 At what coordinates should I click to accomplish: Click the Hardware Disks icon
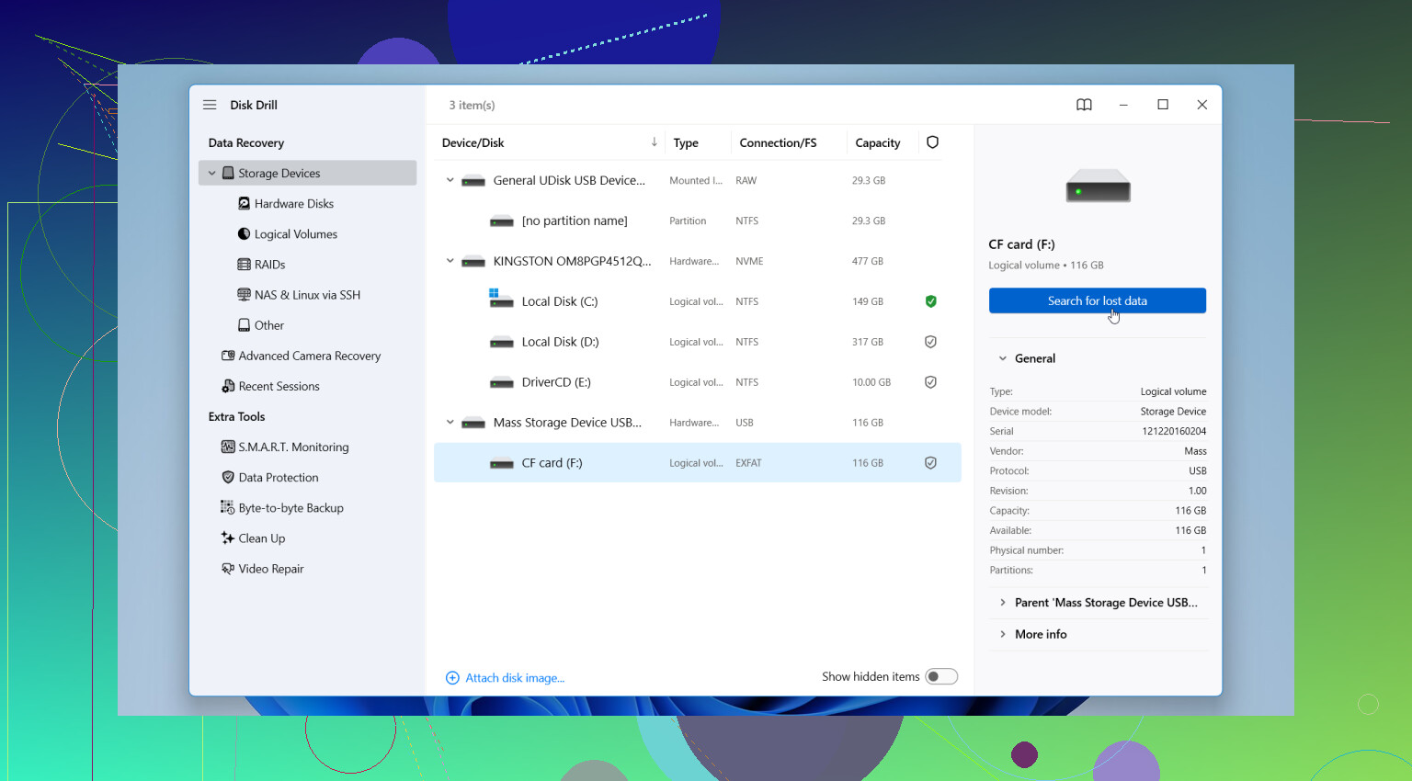click(244, 203)
